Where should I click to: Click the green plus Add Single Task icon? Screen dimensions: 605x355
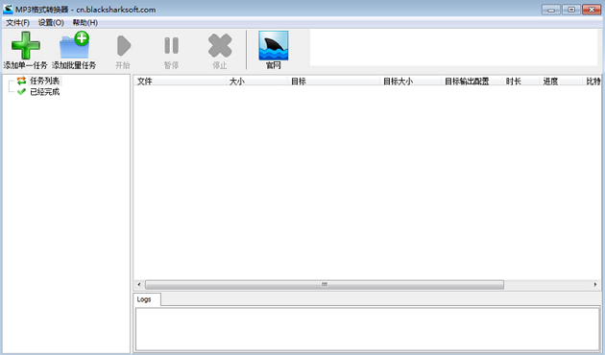click(26, 45)
